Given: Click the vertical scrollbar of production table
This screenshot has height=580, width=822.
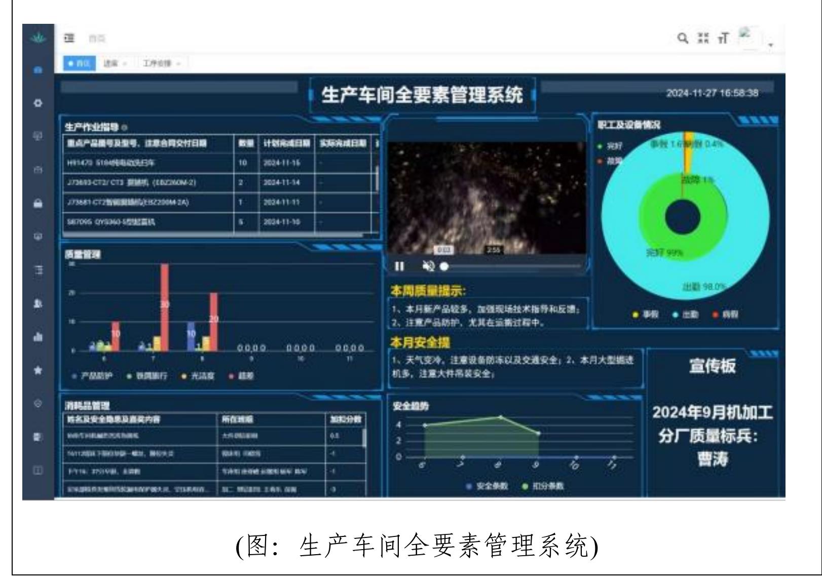Looking at the screenshot, I should click(x=377, y=178).
